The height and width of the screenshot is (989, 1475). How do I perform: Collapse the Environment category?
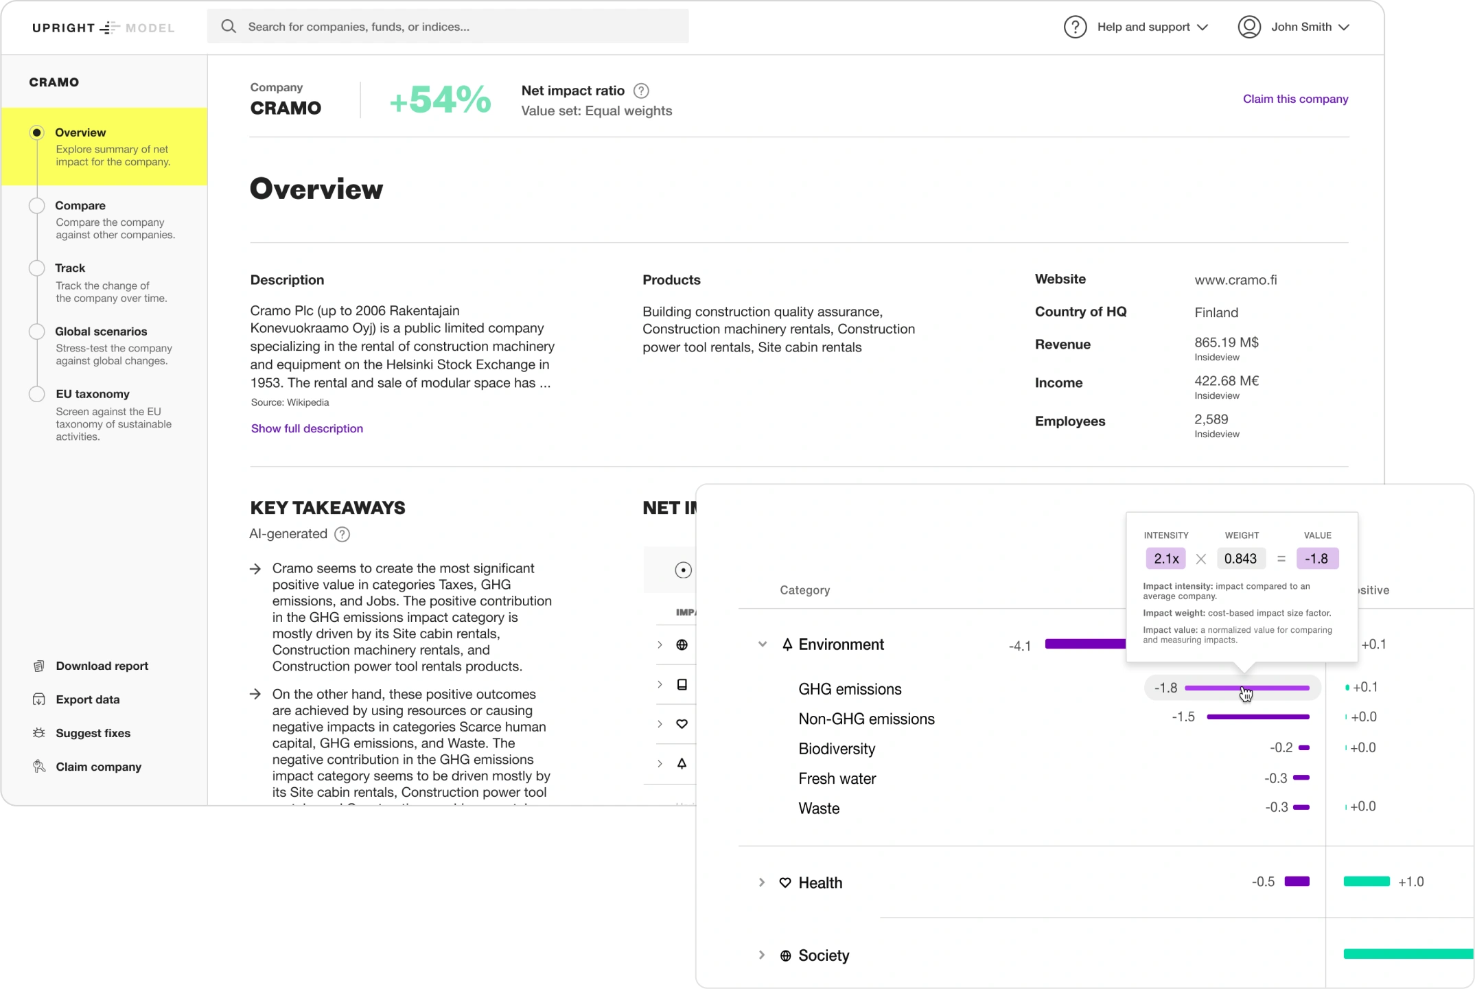[x=762, y=644]
